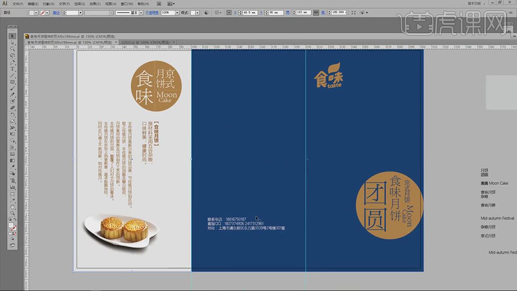The width and height of the screenshot is (517, 291).
Task: Select the Shape Builder tool
Action: click(12, 141)
